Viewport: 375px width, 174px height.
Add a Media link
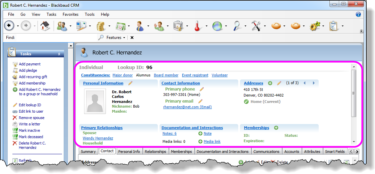pyautogui.click(x=212, y=141)
